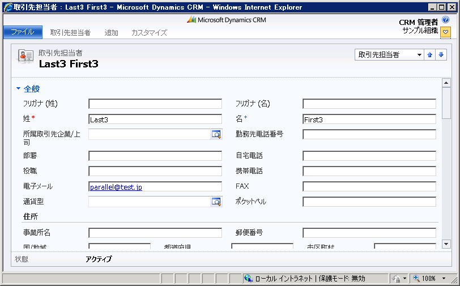Expand the ribbon with the yellow arrow button
The width and height of the screenshot is (460, 286).
445,32
